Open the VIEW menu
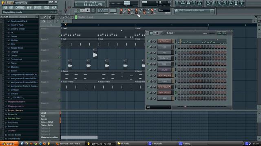261x146 pixels. click(29, 7)
